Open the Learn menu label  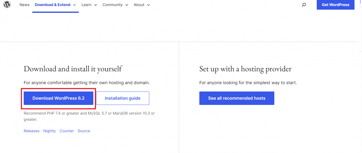pos(86,5)
